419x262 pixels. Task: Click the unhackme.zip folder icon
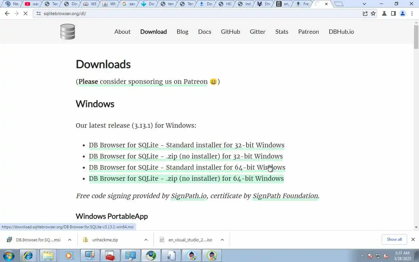[85, 240]
